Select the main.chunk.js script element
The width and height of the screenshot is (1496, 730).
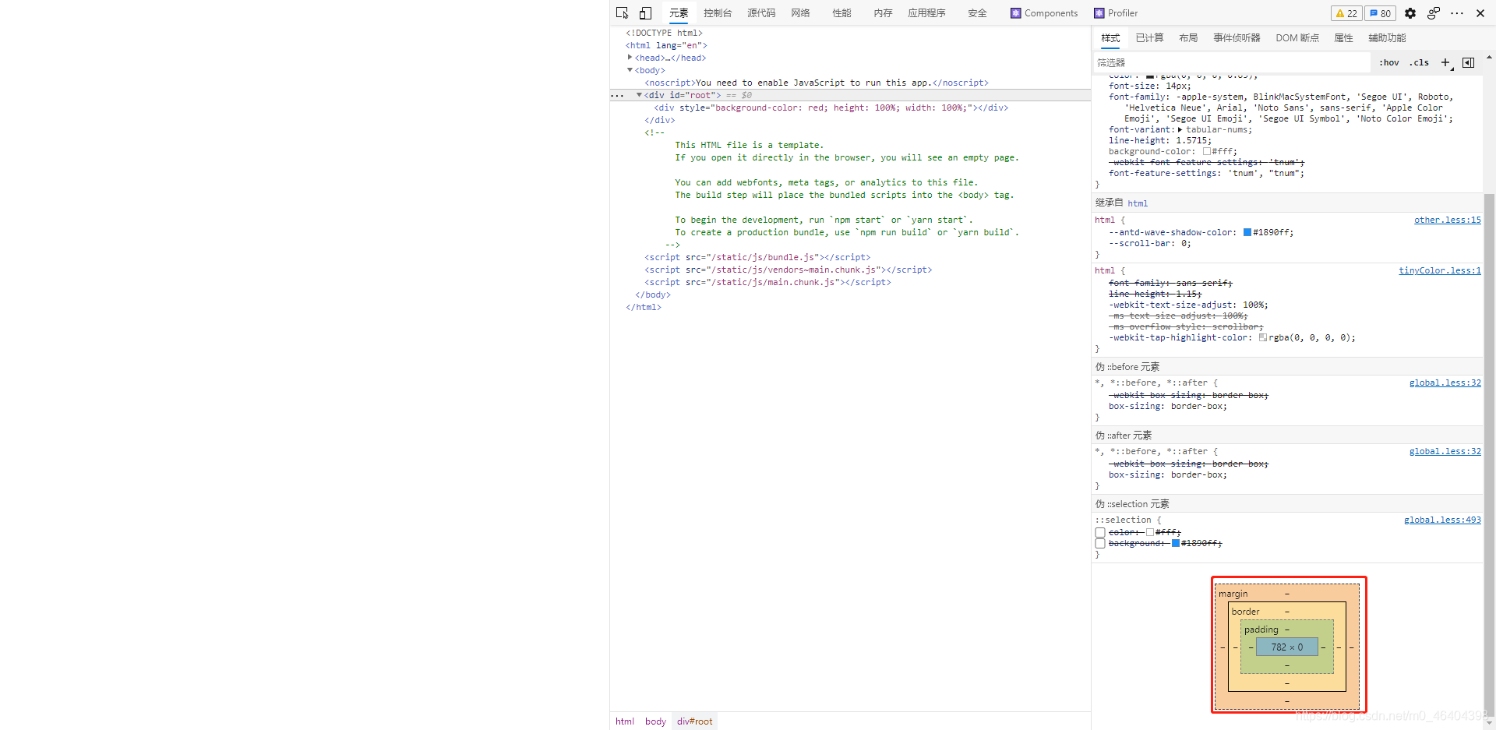click(x=767, y=282)
